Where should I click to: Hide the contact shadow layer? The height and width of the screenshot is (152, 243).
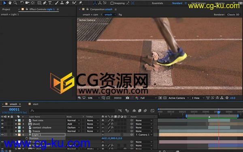tap(2, 127)
